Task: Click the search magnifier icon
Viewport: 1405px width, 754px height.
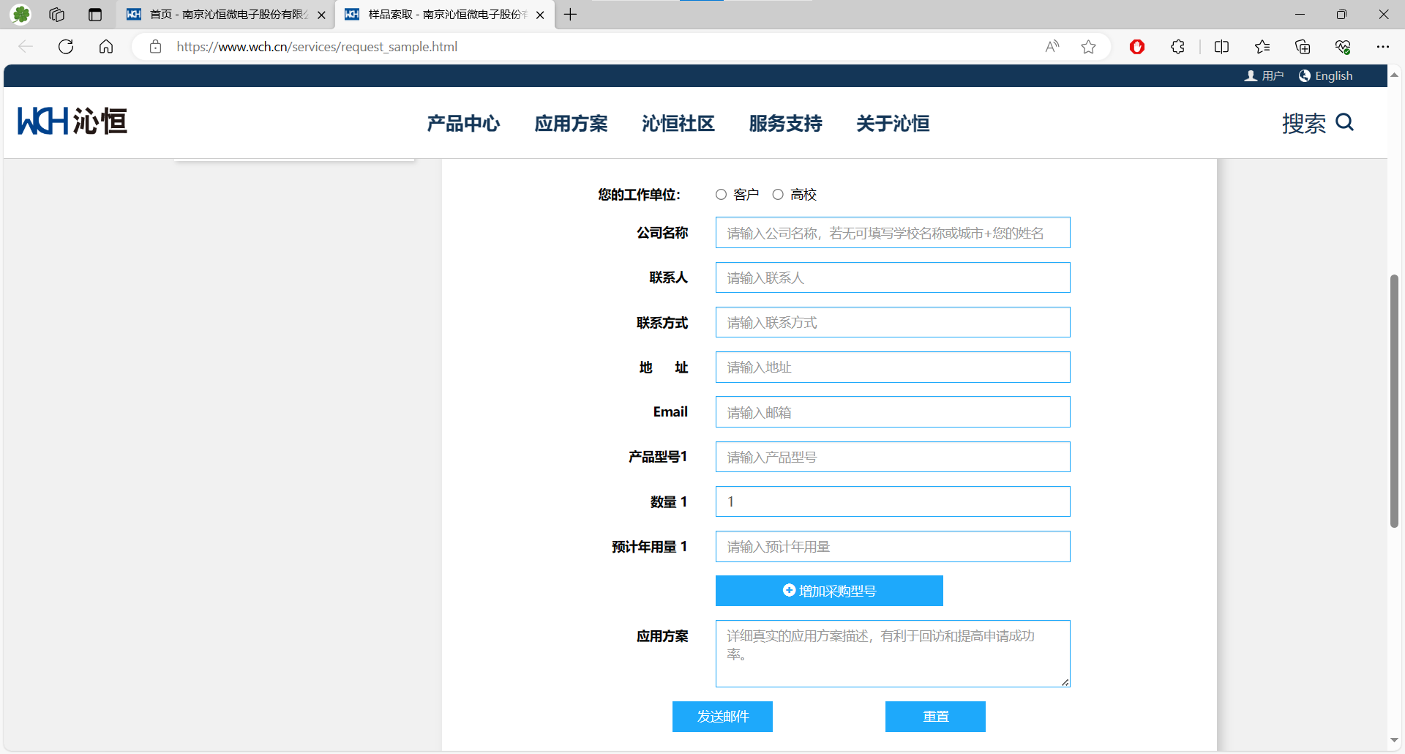Action: pyautogui.click(x=1344, y=122)
